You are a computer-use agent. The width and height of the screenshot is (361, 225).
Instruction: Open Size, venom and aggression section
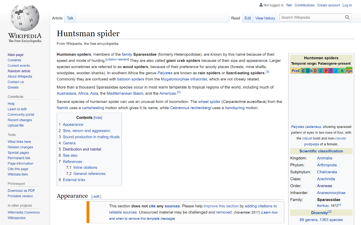point(86,131)
